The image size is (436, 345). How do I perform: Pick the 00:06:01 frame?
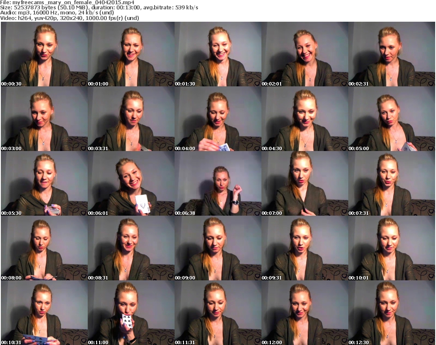coord(131,184)
